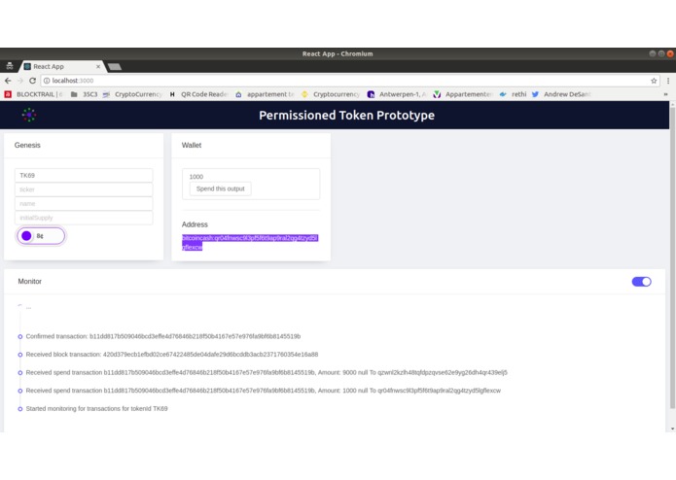The width and height of the screenshot is (676, 480).
Task: Bookmark this page with the star icon
Action: coord(654,81)
